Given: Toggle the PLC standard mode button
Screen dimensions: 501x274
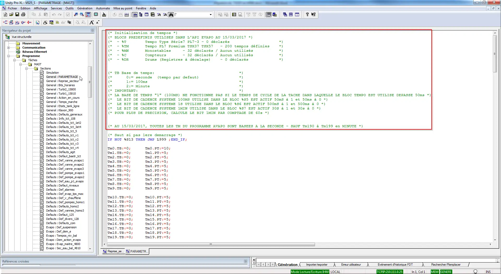Looking at the screenshot, I should coord(269,15).
